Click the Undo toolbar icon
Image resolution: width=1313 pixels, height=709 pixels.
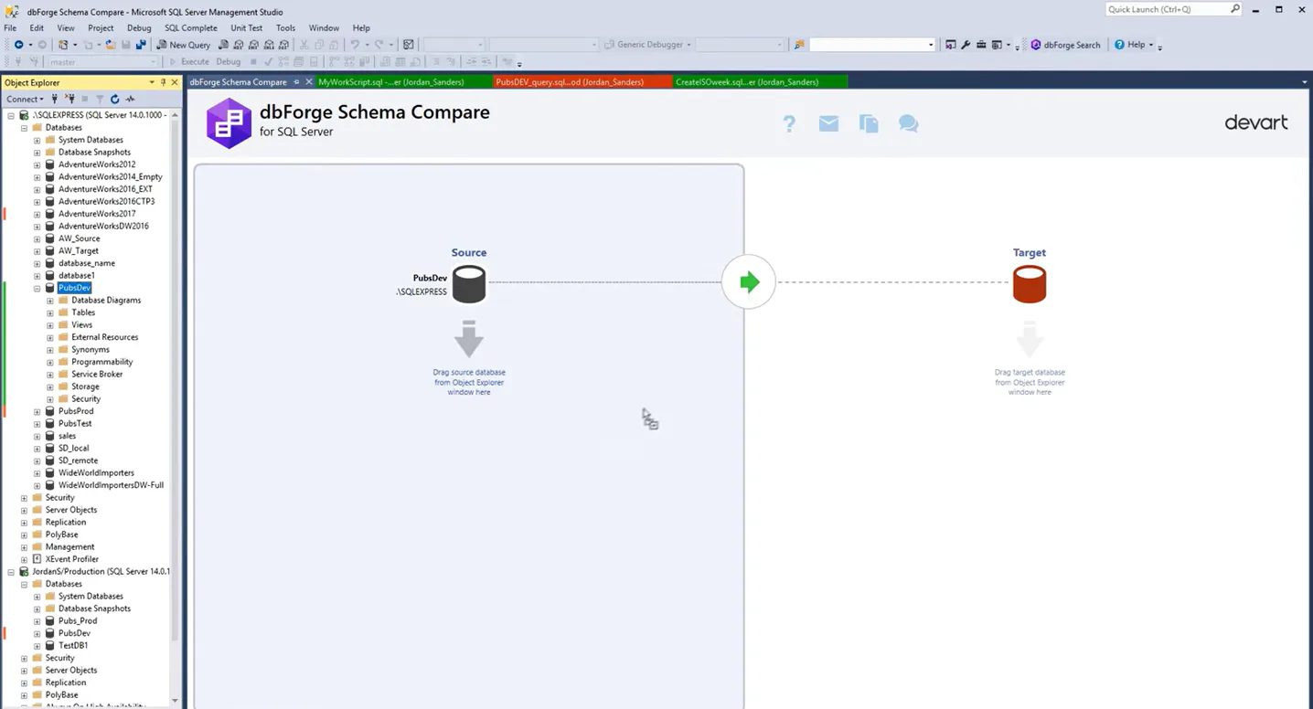tap(355, 45)
